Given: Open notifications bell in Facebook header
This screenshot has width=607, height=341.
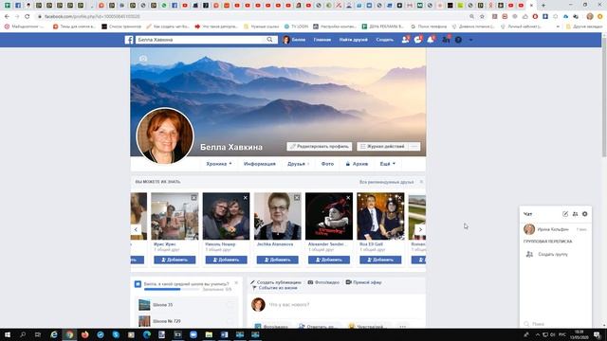Looking at the screenshot, I should pos(431,40).
